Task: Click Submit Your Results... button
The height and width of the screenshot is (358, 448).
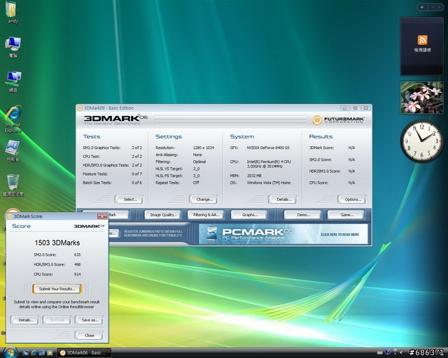Action: (x=57, y=289)
